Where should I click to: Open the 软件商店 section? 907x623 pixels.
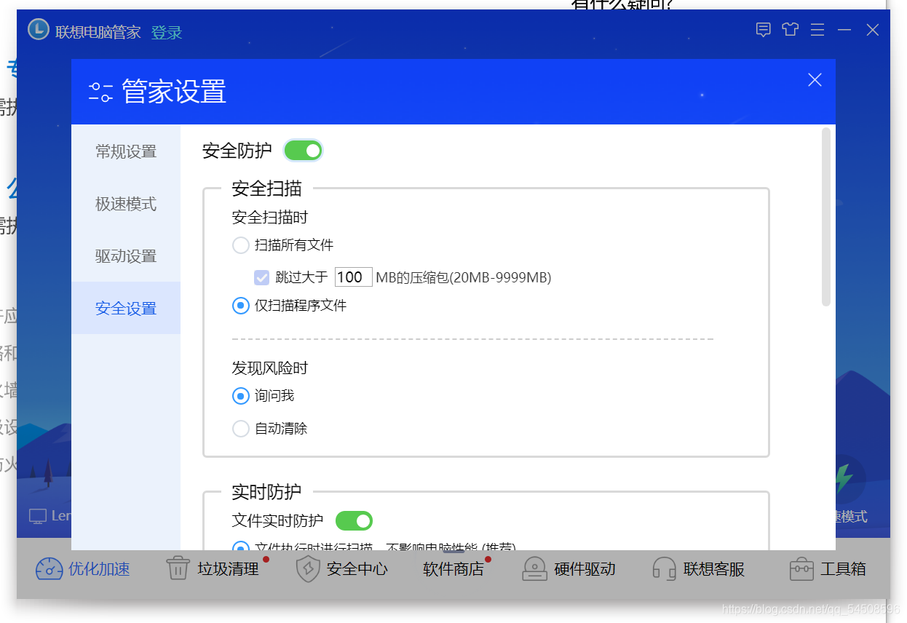coord(453,569)
